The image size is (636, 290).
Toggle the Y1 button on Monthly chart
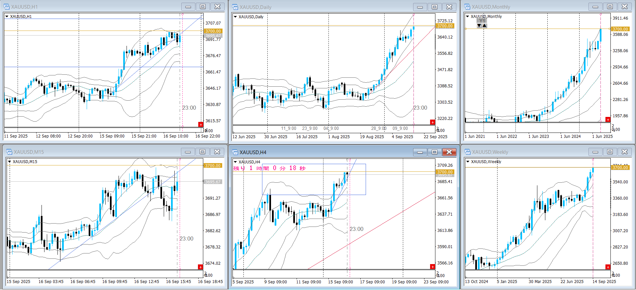click(x=482, y=21)
